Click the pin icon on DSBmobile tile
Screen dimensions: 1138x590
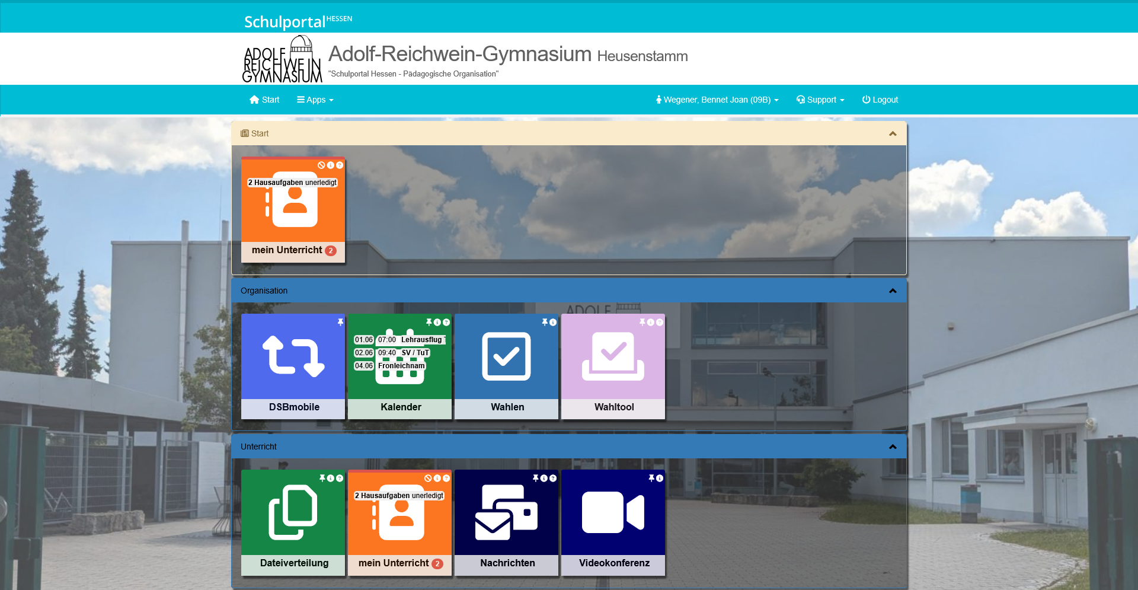[340, 322]
